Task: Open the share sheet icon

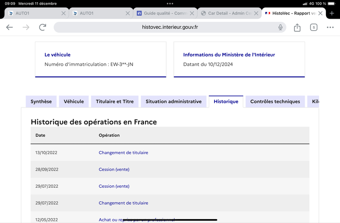Action: click(x=297, y=27)
